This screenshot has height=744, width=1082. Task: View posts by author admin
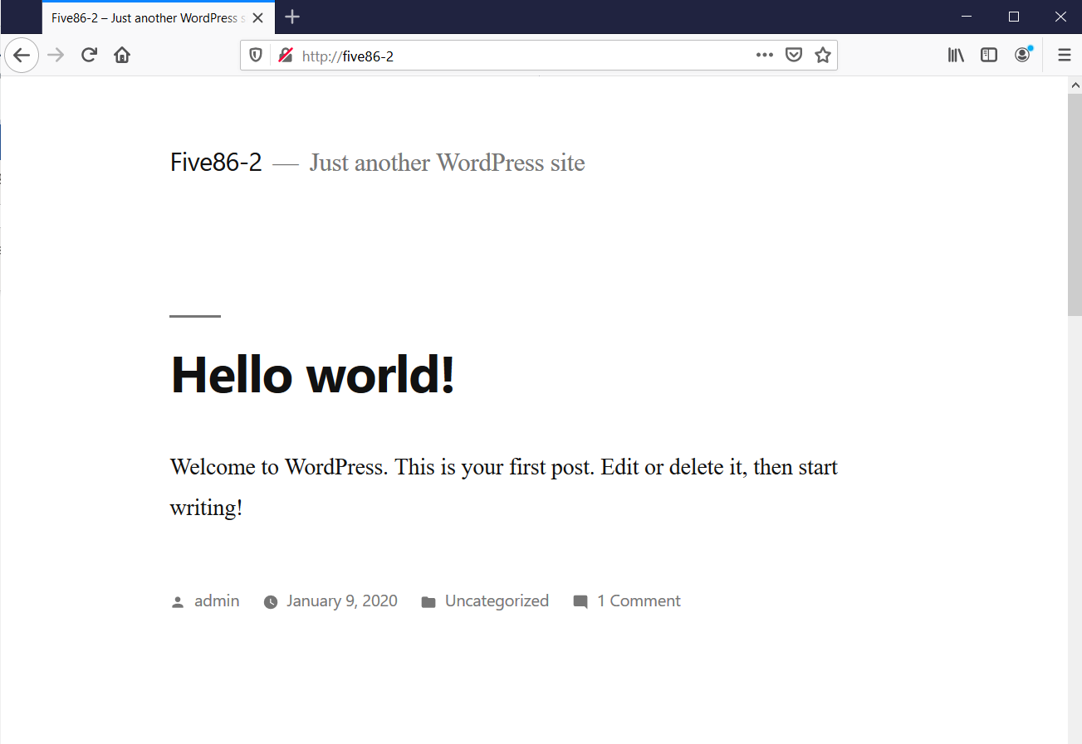(x=217, y=601)
